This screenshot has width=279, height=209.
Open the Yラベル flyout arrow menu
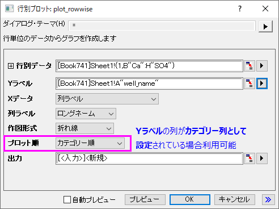[262, 83]
